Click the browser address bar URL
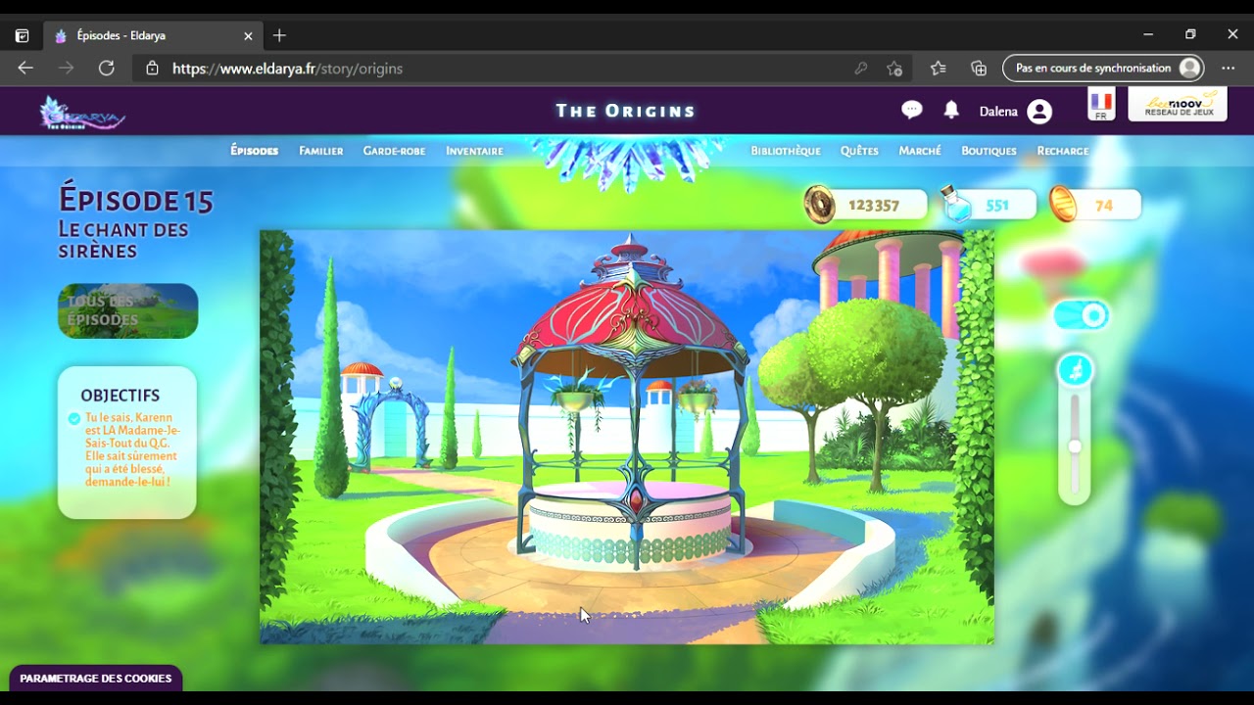This screenshot has width=1254, height=705. [288, 69]
